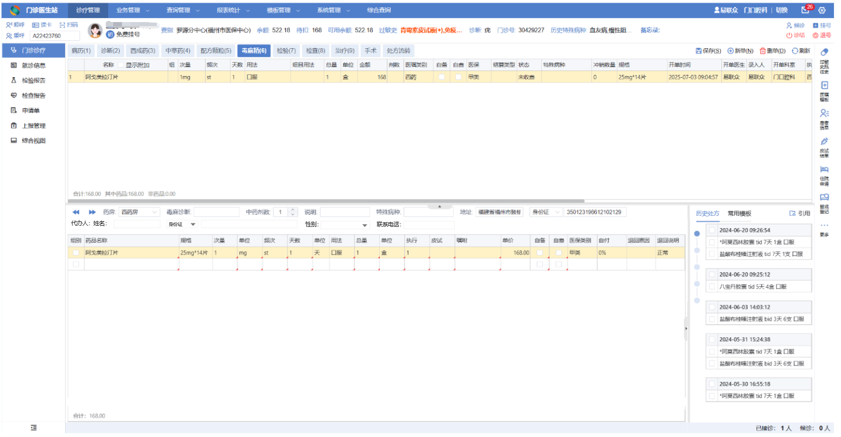The height and width of the screenshot is (437, 841).
Task: Tick checkbox for 八宝丹胶囊 history item
Action: tap(712, 287)
